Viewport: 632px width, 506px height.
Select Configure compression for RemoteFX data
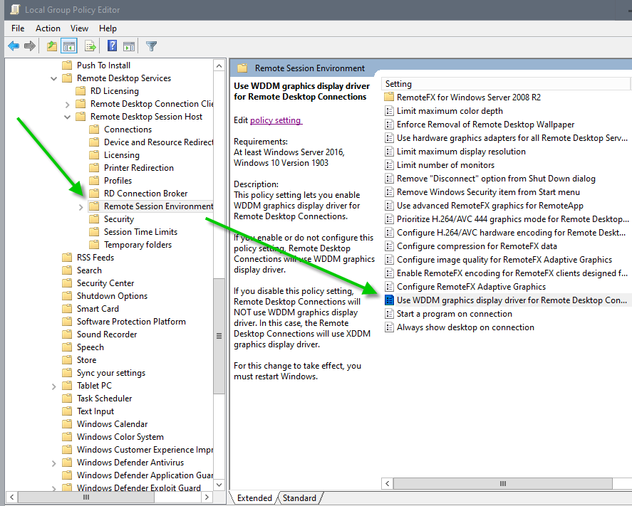click(x=477, y=246)
